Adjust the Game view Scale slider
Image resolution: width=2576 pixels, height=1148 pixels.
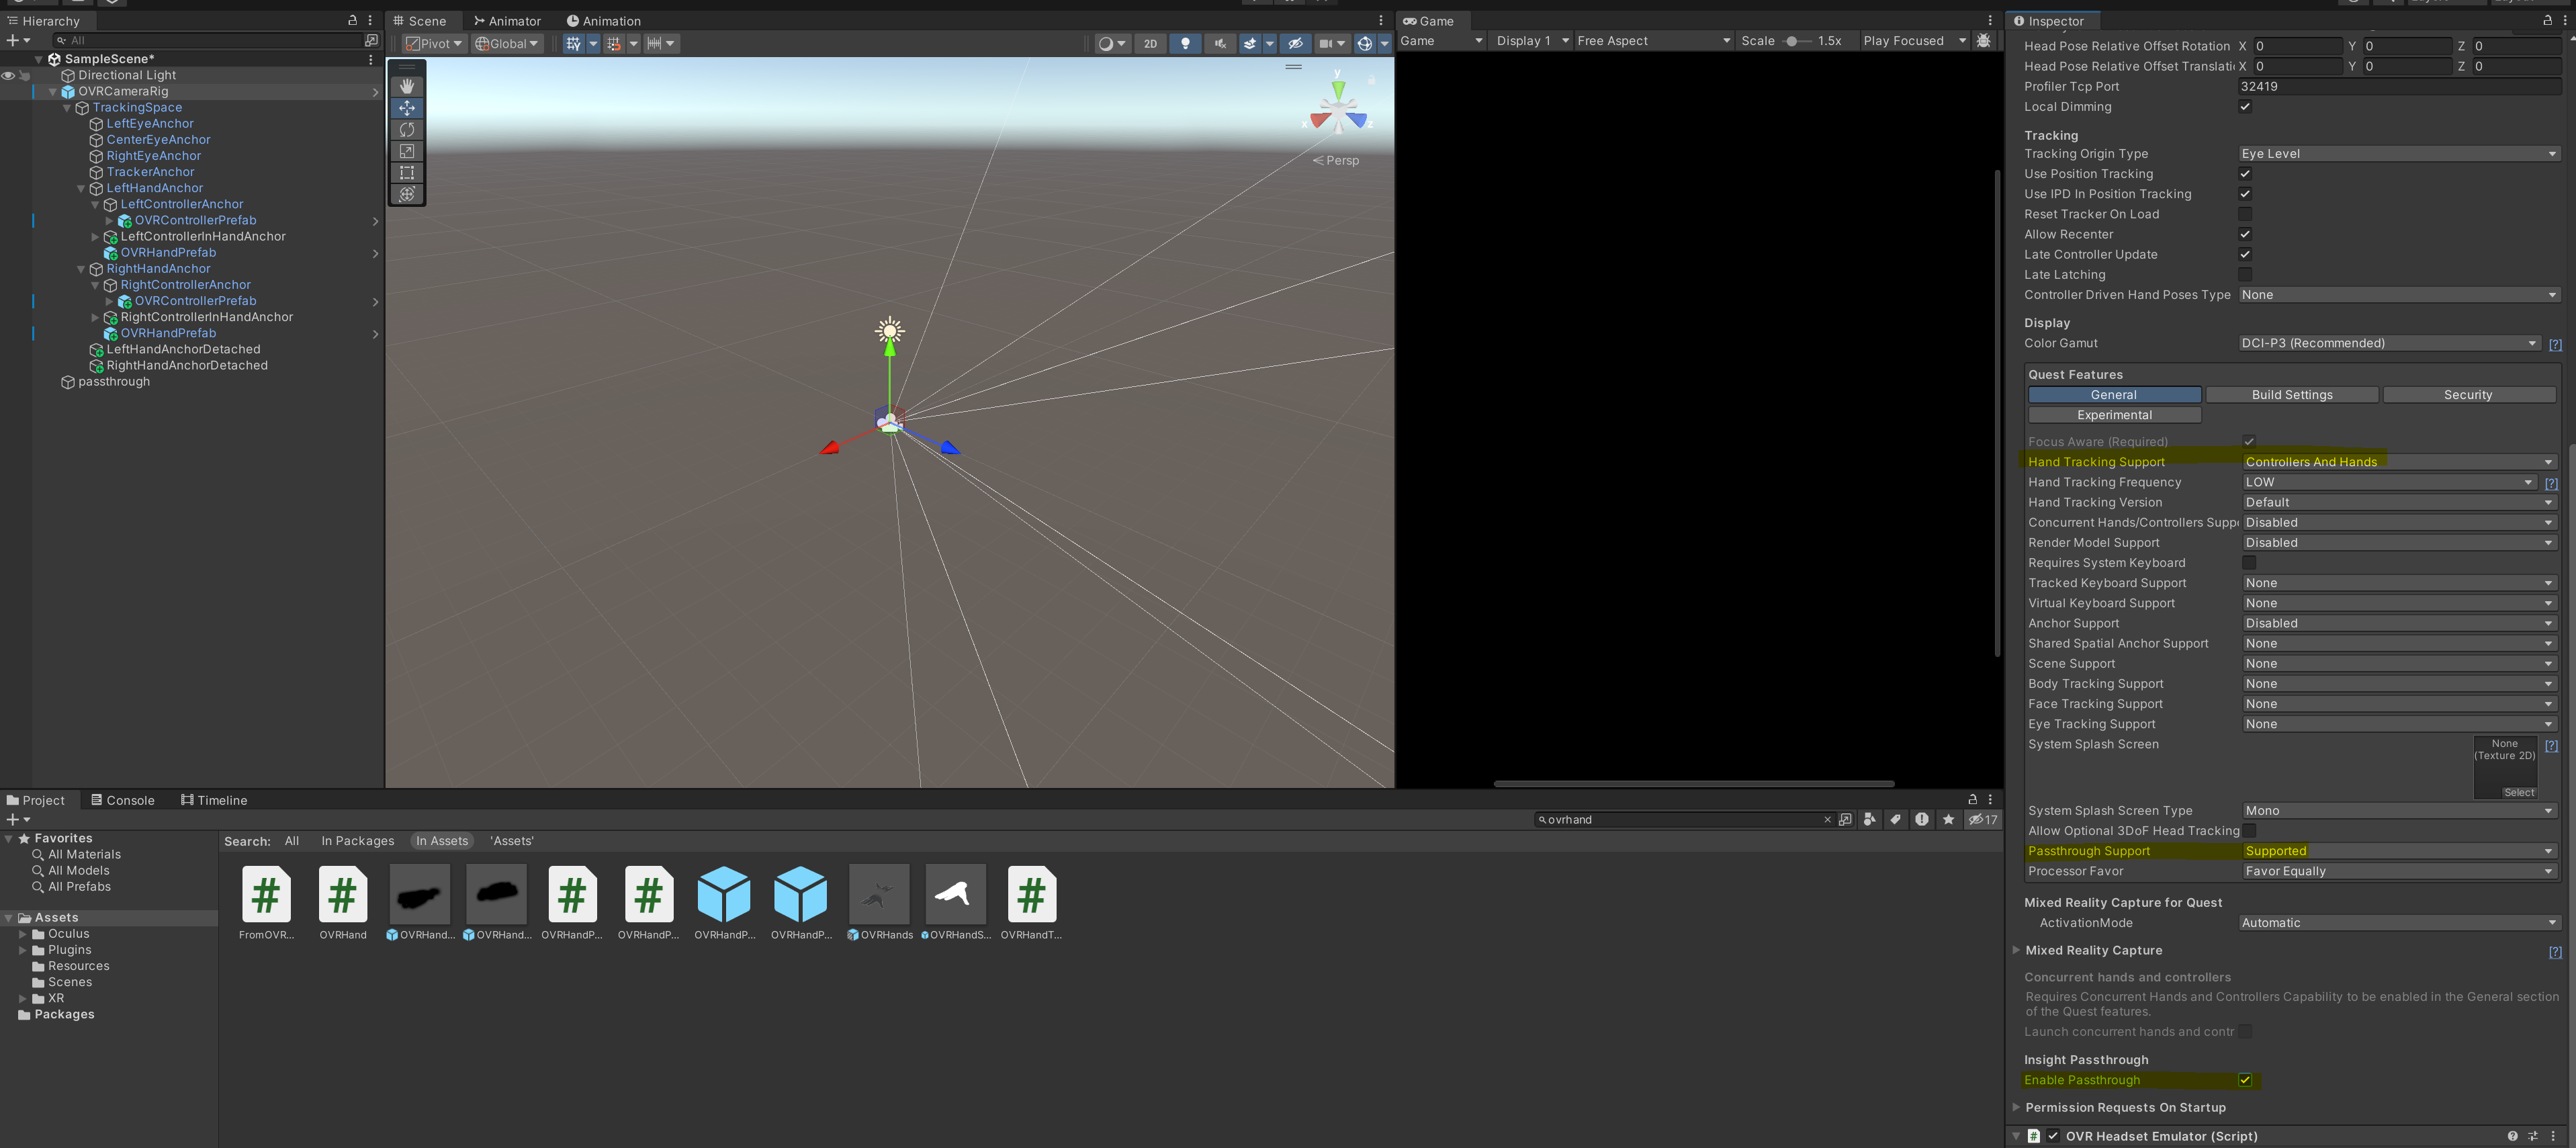(1792, 41)
